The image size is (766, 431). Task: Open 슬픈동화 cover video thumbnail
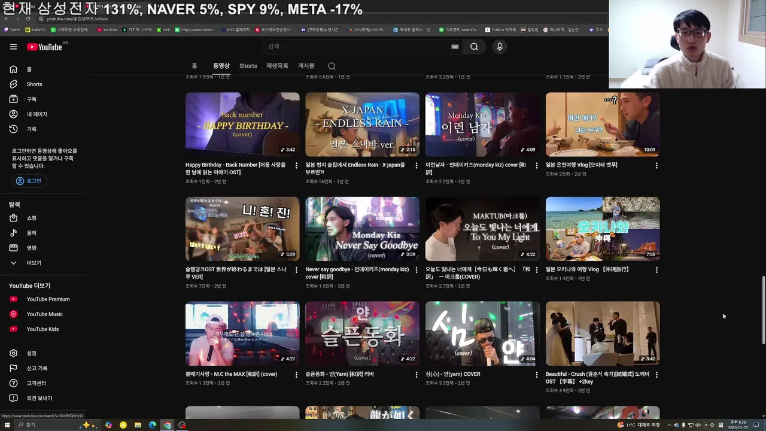(x=363, y=334)
